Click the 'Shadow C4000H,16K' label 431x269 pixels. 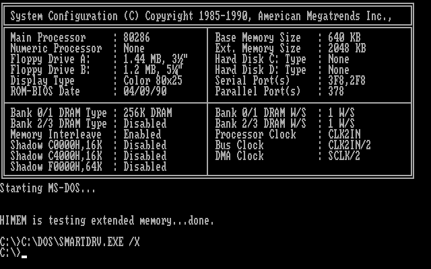tap(56, 155)
